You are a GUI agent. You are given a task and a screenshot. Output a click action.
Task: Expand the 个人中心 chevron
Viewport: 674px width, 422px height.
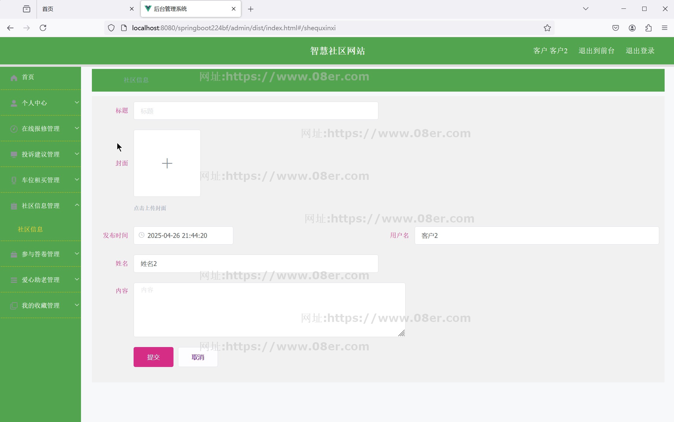pyautogui.click(x=77, y=102)
